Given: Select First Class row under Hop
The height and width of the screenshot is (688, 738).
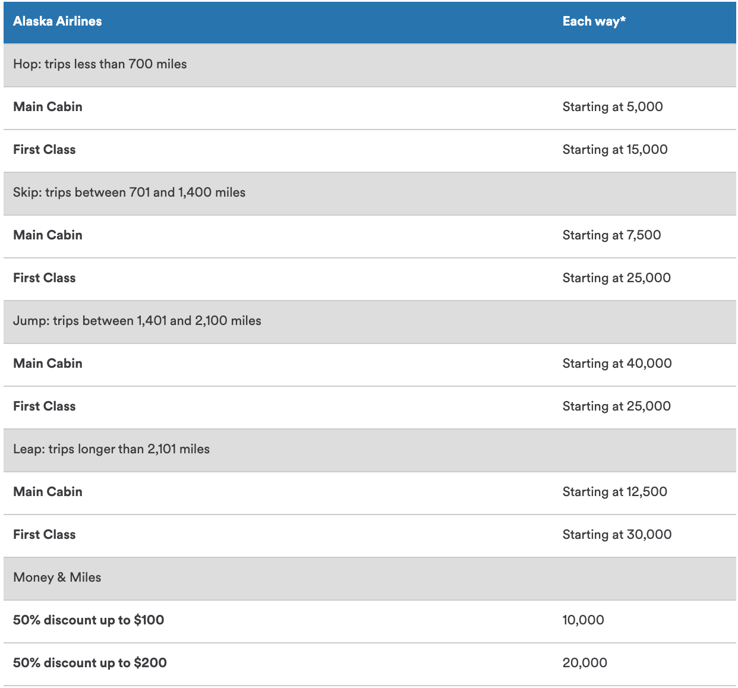Looking at the screenshot, I should (x=44, y=150).
